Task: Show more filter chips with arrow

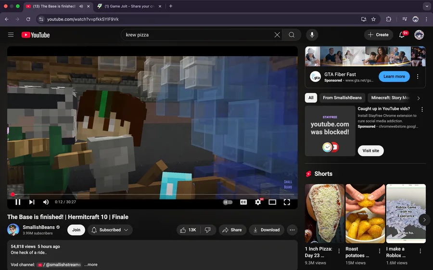Action: 419,98
